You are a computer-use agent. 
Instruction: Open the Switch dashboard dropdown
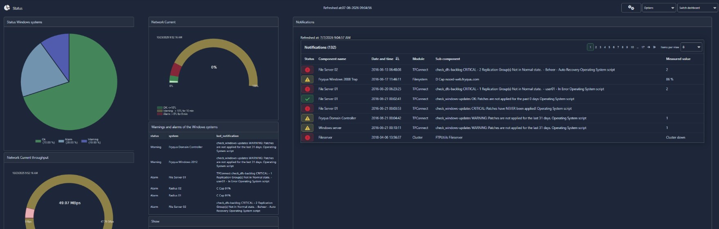(697, 8)
